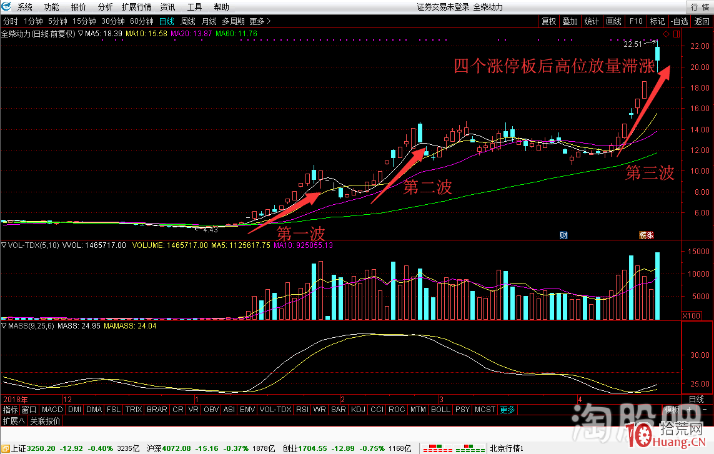Open the 扩展行情 menu

point(136,7)
